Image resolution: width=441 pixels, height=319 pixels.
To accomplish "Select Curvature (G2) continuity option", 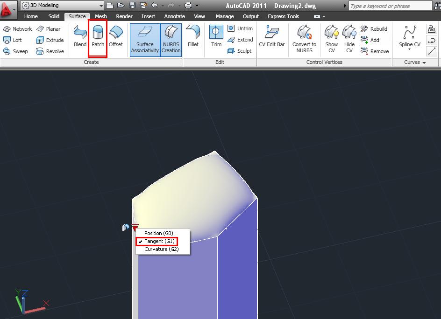I will tap(161, 249).
